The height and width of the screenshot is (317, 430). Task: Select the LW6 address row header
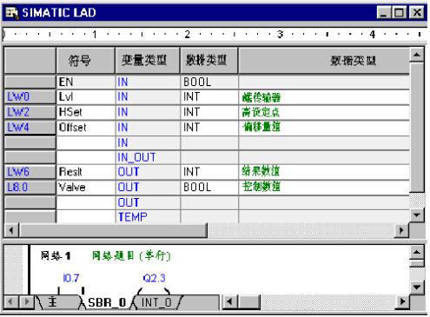pos(30,172)
